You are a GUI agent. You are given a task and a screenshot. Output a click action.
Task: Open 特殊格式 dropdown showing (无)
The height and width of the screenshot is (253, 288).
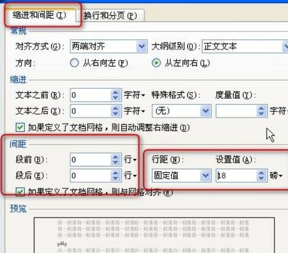click(182, 111)
